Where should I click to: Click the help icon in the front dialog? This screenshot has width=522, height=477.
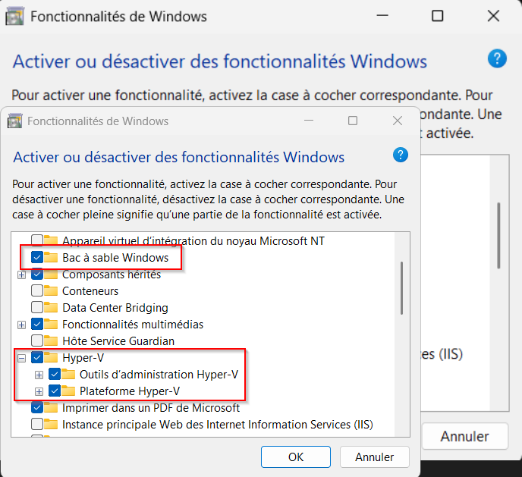click(400, 155)
